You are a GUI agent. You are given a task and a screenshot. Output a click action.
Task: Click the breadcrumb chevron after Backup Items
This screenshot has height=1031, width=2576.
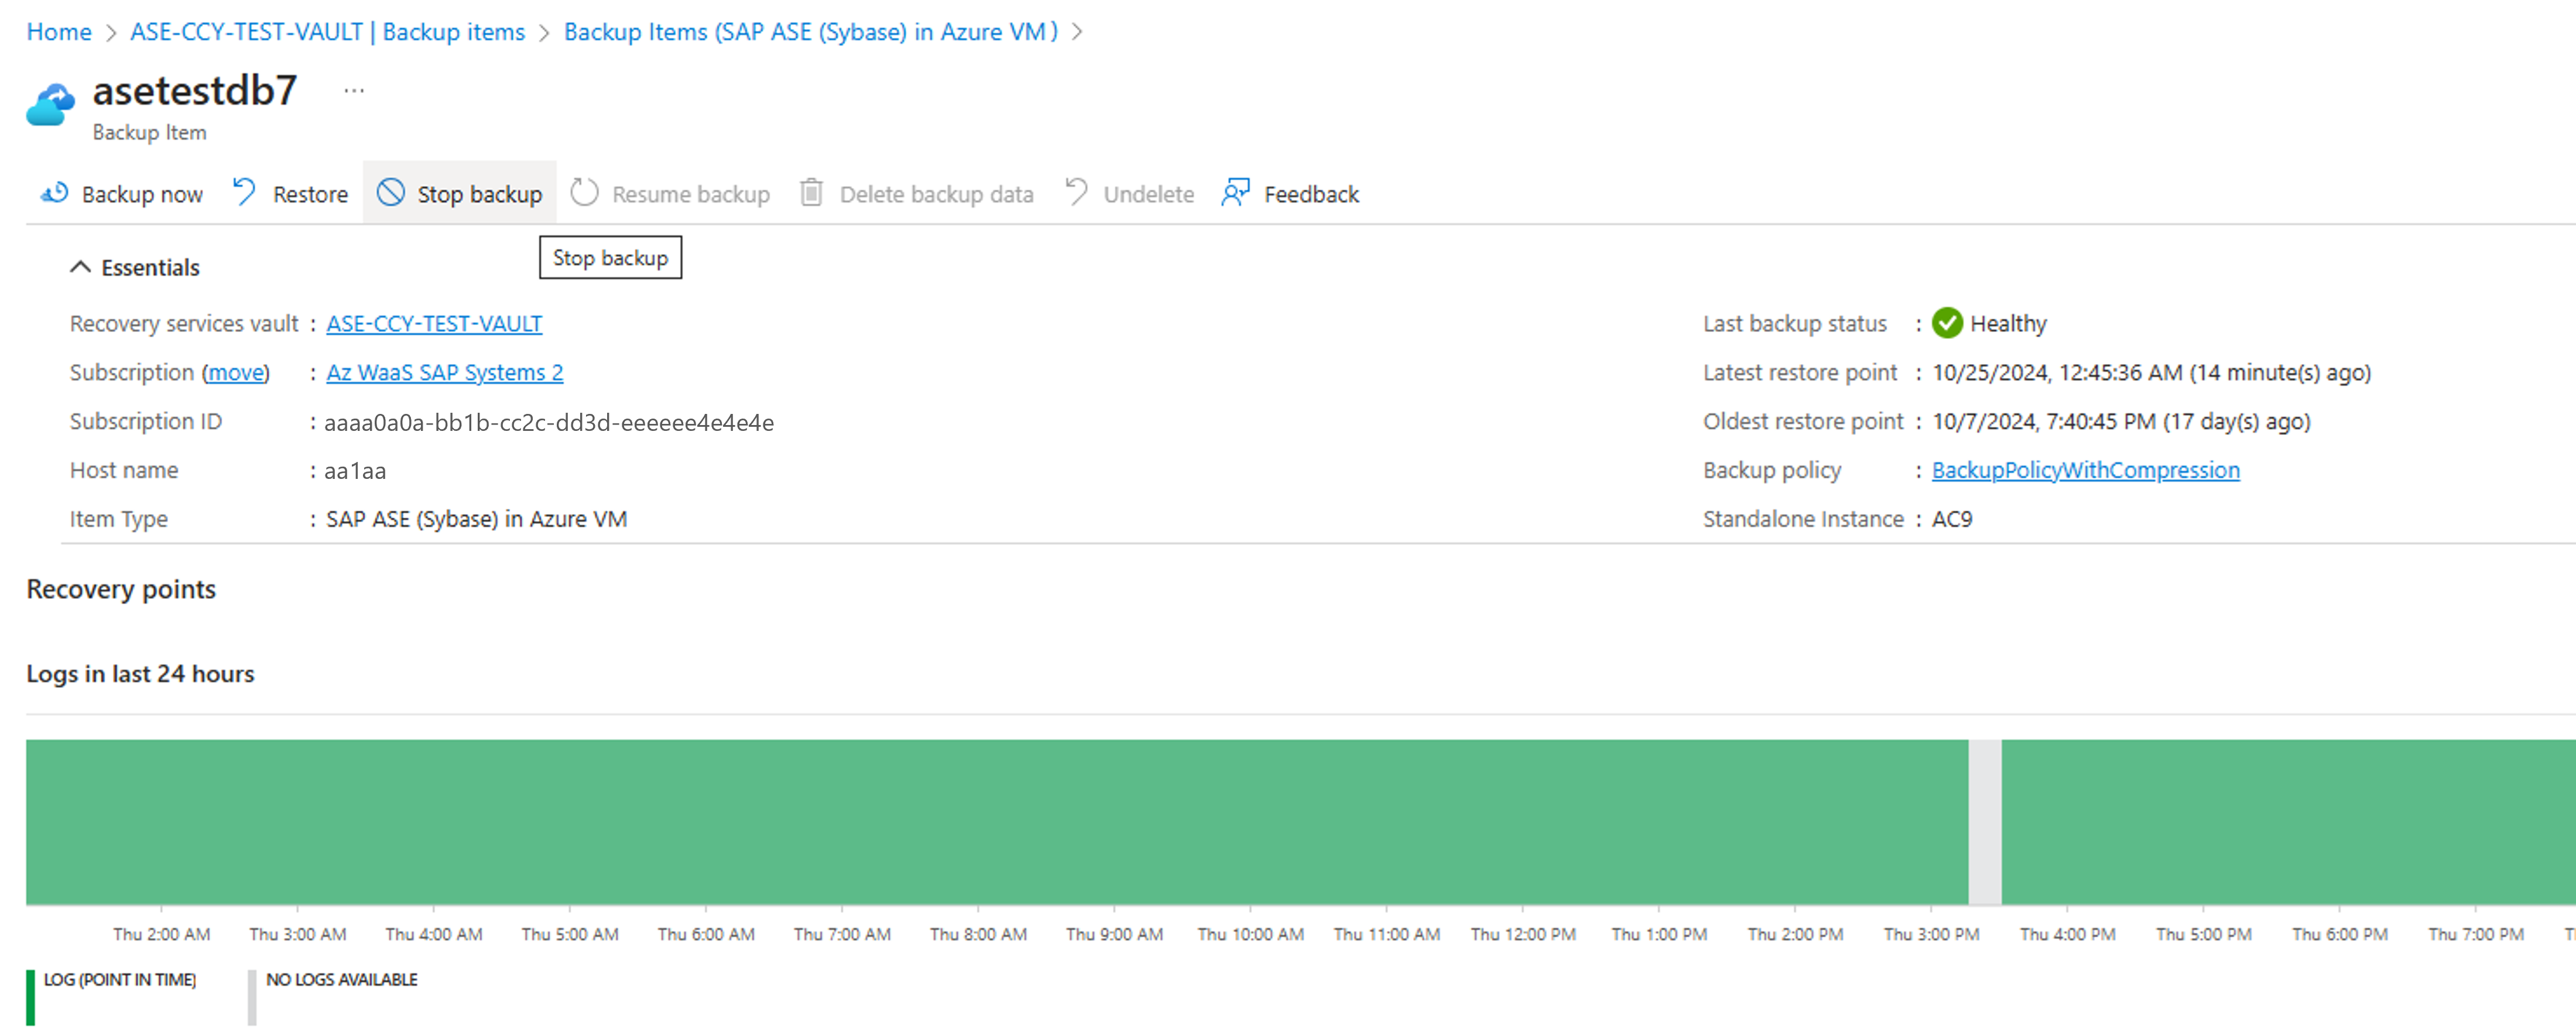pyautogui.click(x=1077, y=32)
